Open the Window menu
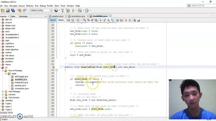216x121 pixels. (70, 6)
